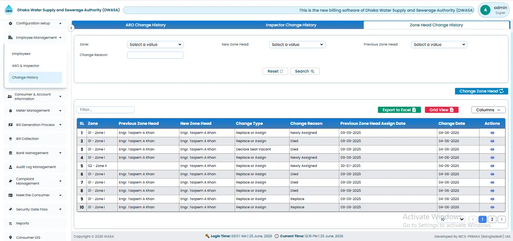This screenshot has width=513, height=241.
Task: Open Employees in the sidebar submenu
Action: coord(21,54)
